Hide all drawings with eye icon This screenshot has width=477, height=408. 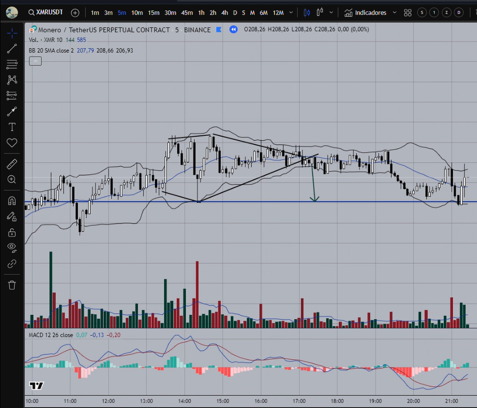point(12,248)
